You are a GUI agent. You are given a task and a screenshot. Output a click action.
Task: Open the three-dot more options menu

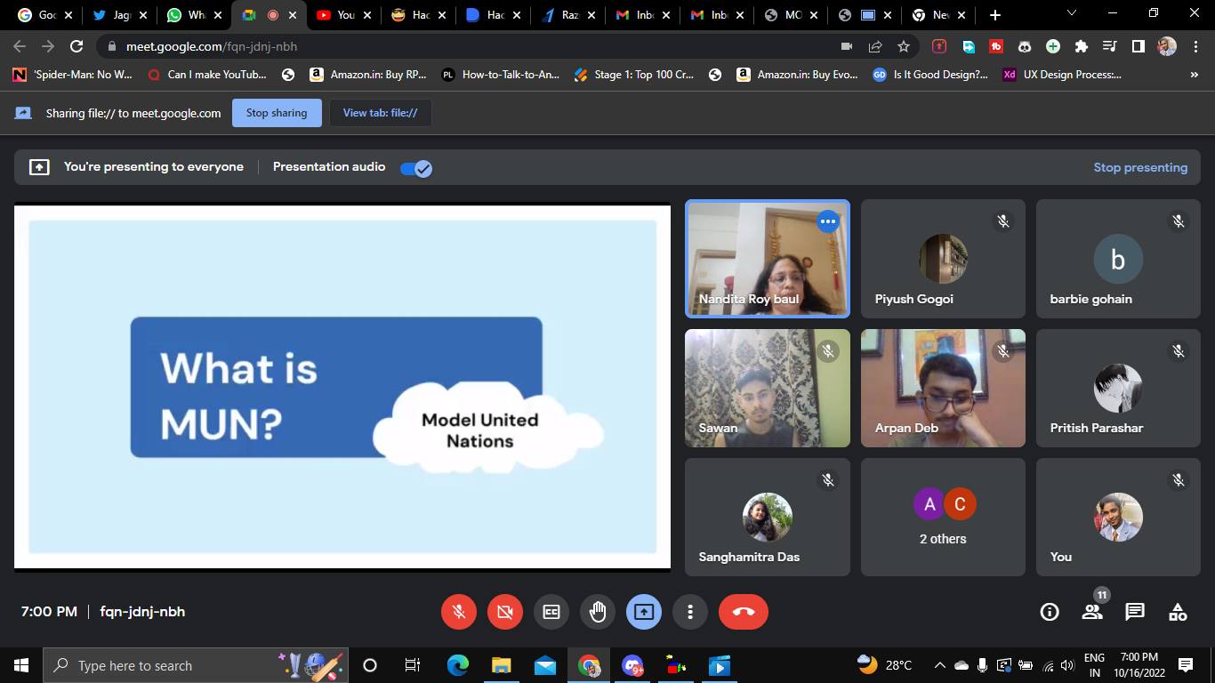coord(690,612)
